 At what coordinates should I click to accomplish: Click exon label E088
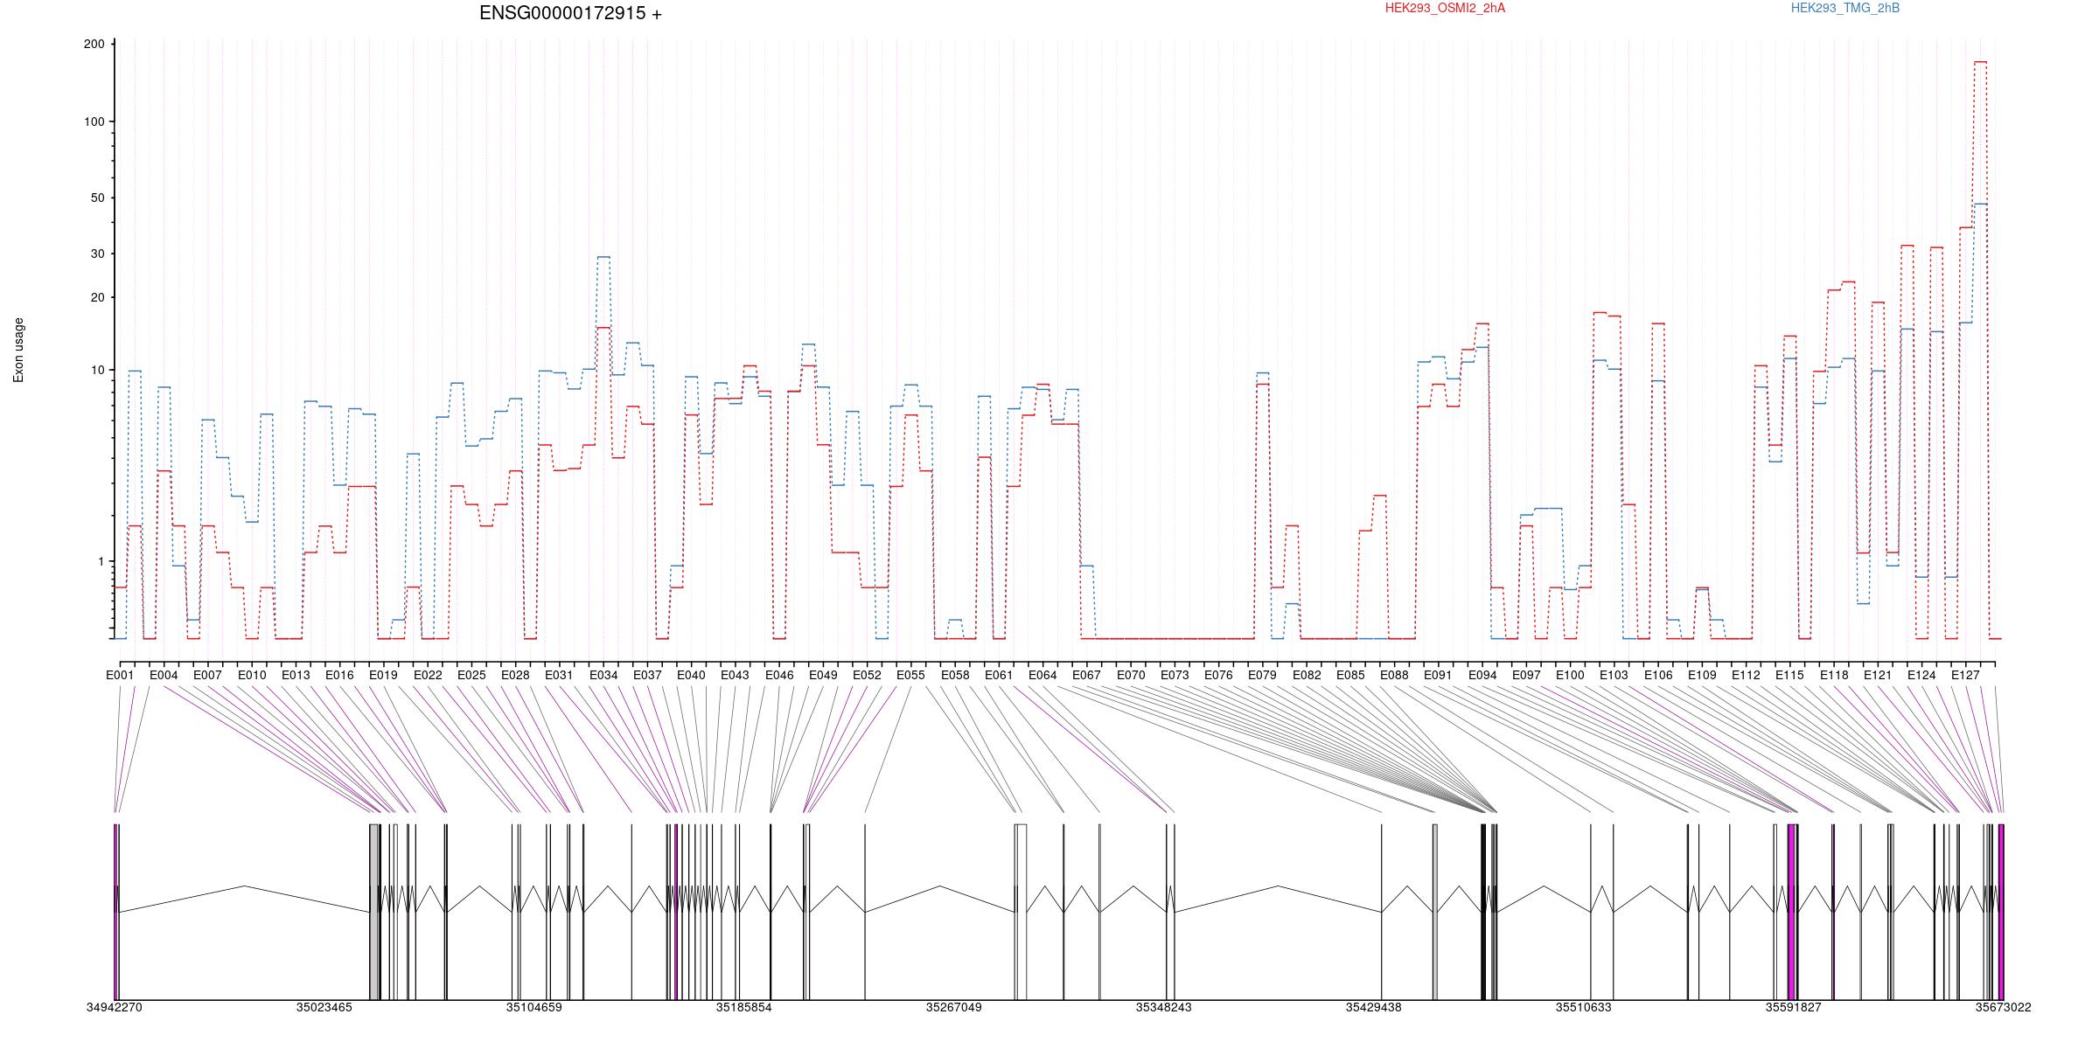tap(1394, 675)
